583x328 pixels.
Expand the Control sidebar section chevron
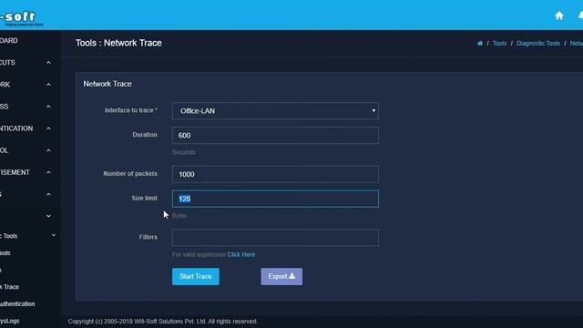(x=48, y=150)
